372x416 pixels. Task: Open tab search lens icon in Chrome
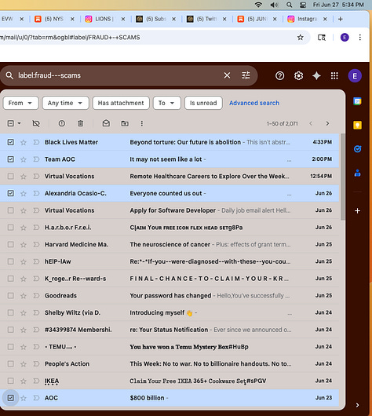[322, 38]
